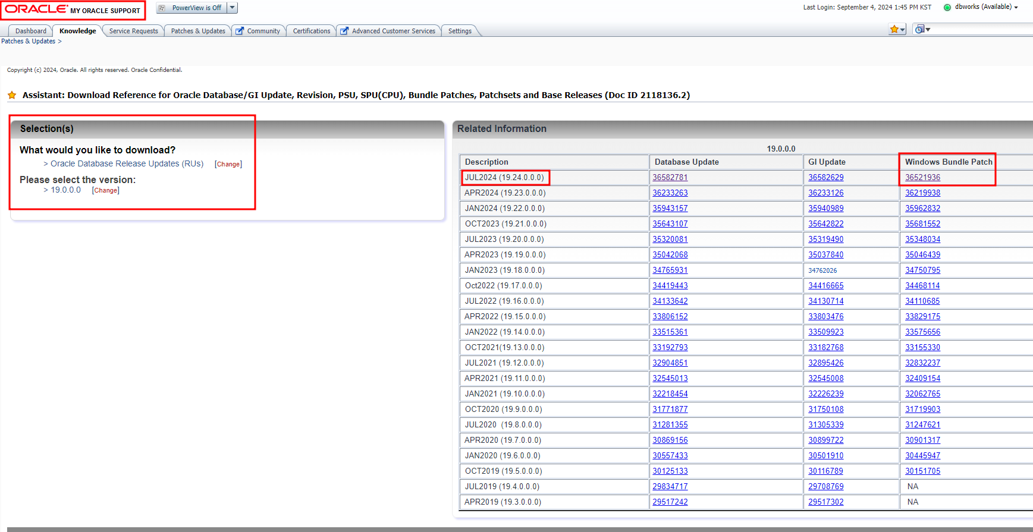Open Windows Bundle Patch 34750795
Screen dimensions: 1033x532
tap(922, 270)
